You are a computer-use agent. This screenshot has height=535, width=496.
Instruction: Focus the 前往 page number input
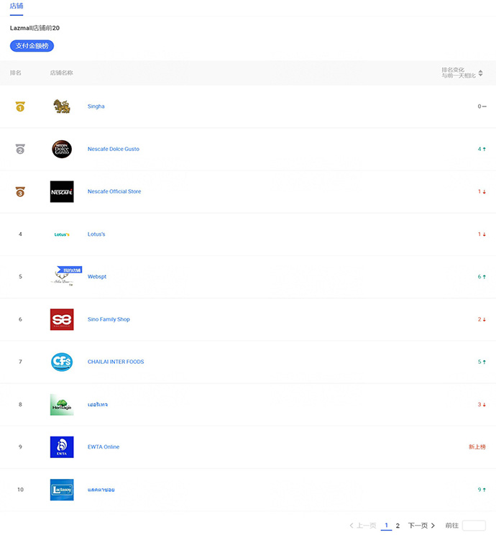tap(474, 526)
